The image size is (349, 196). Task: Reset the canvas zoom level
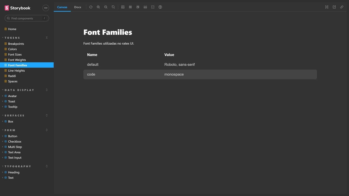(113, 7)
